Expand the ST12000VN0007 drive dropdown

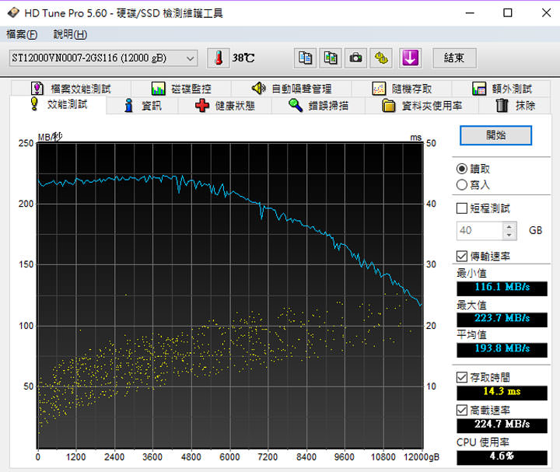[x=191, y=58]
